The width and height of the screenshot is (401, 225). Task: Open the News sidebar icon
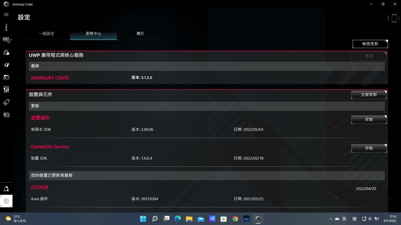tap(6, 115)
